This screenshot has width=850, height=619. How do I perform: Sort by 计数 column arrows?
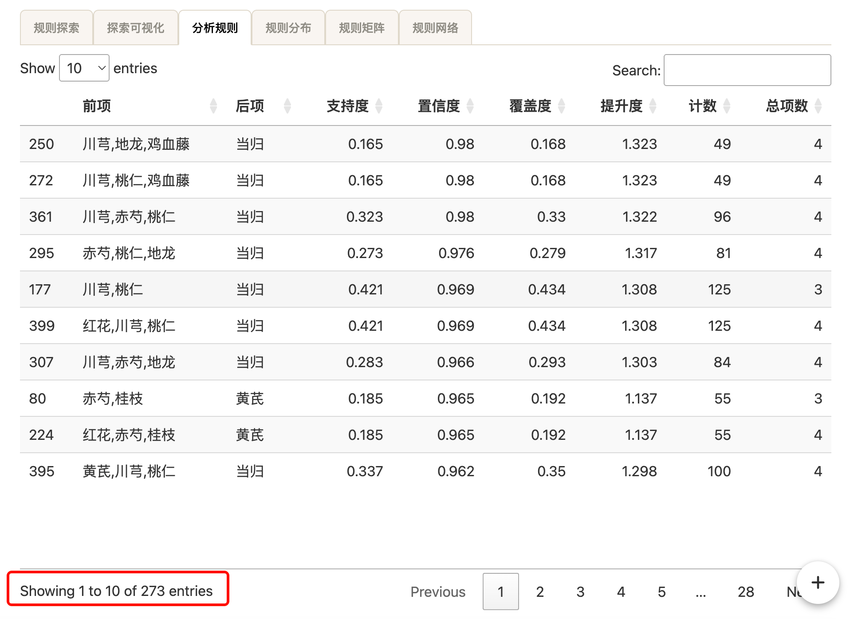727,106
